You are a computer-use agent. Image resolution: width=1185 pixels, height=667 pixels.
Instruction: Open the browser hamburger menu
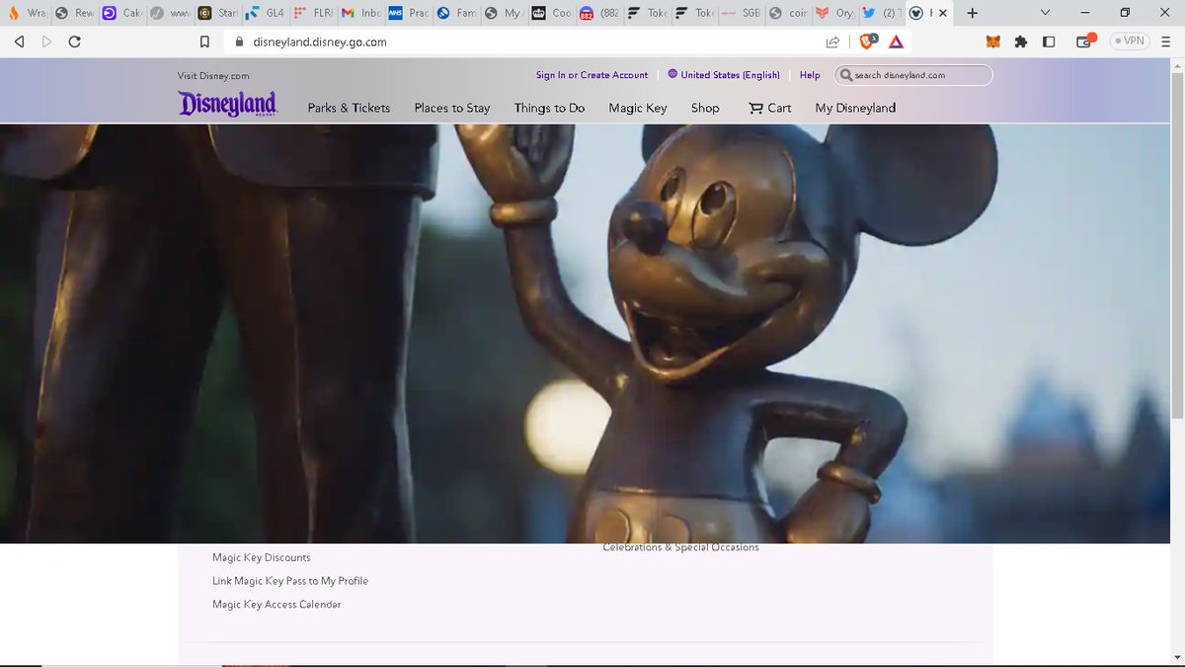pyautogui.click(x=1166, y=42)
